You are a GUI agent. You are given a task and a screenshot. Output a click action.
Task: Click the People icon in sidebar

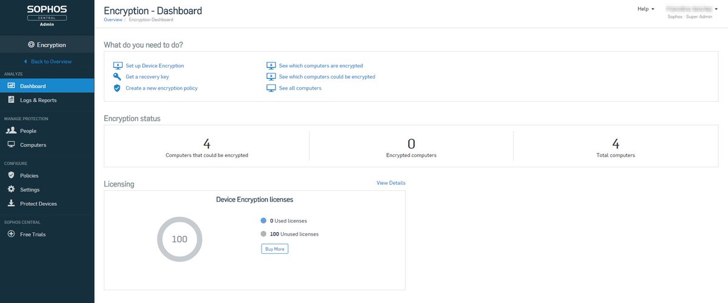[x=12, y=131]
